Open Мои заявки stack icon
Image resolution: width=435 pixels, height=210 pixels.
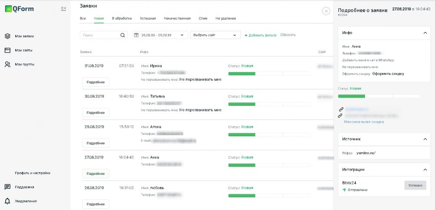coord(7,36)
